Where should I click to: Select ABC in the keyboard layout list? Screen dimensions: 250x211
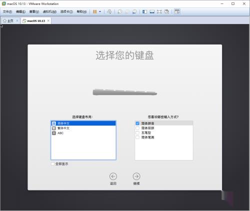pyautogui.click(x=83, y=133)
